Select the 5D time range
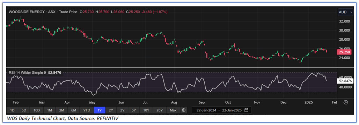 coord(24,110)
